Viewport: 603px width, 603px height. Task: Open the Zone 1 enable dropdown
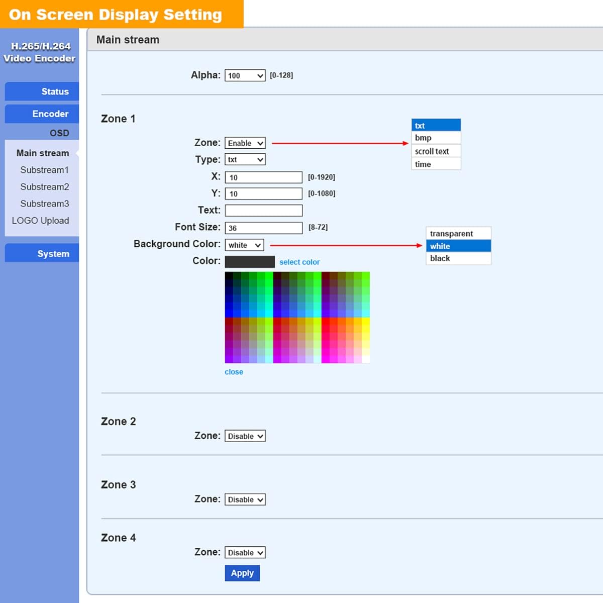click(245, 143)
